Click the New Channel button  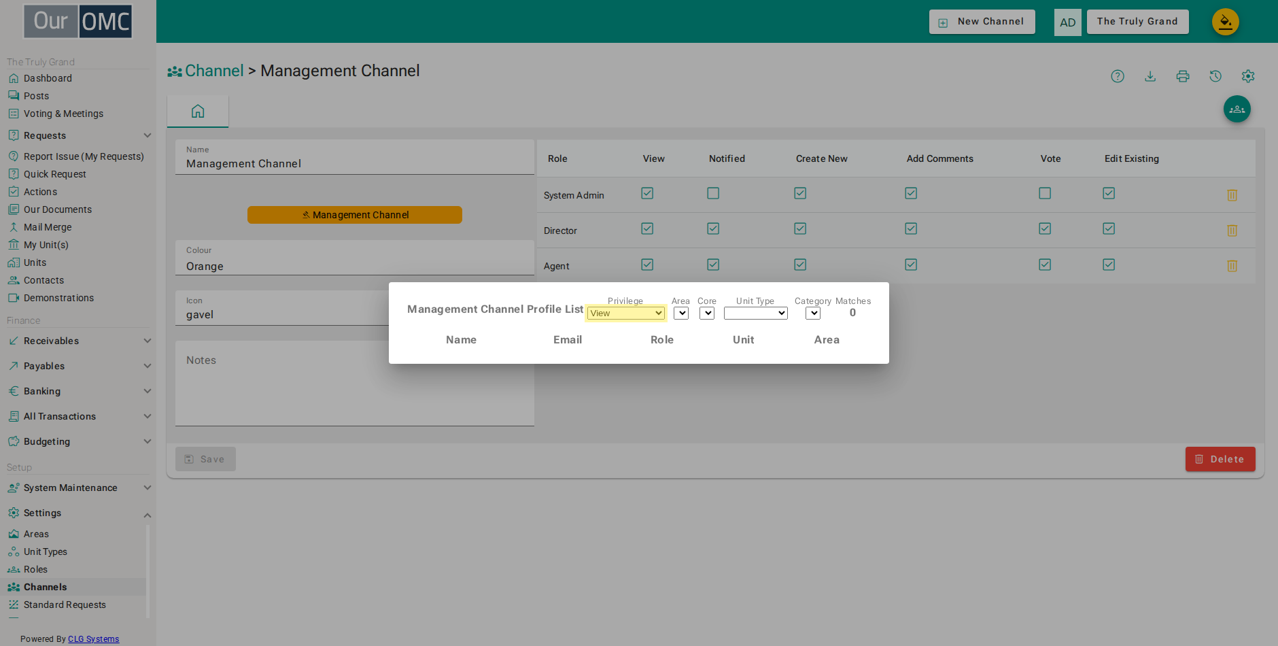[982, 22]
